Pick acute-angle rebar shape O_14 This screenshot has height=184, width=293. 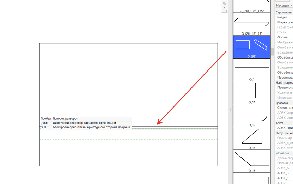[252, 138]
